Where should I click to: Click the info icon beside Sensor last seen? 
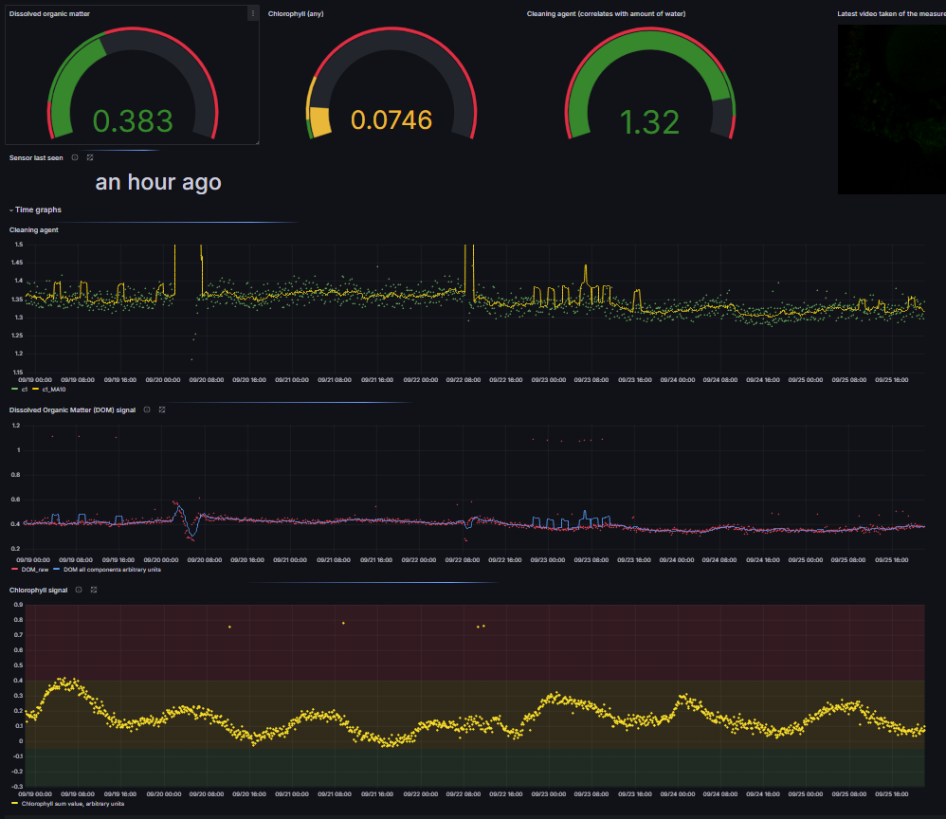pos(75,157)
